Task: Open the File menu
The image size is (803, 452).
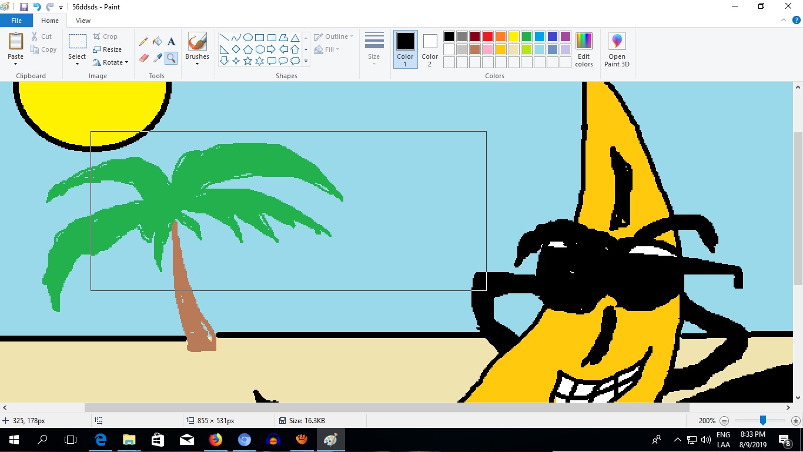Action: click(x=16, y=21)
